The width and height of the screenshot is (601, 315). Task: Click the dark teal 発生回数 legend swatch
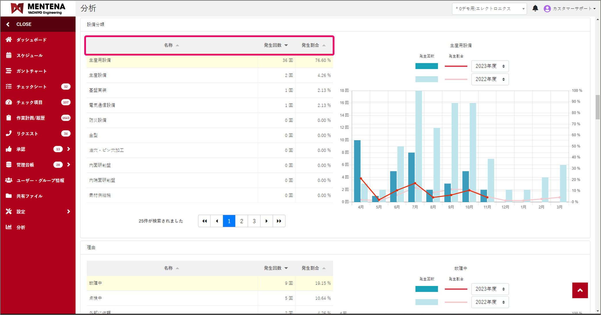click(426, 66)
